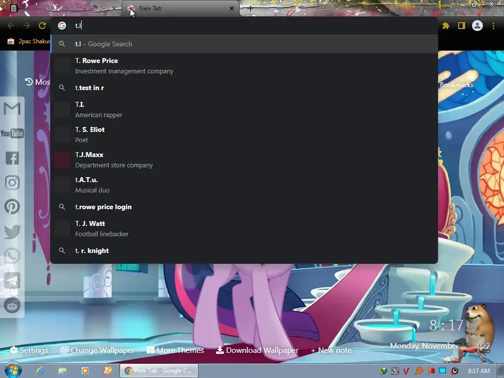504x378 pixels.
Task: Select the T. J. Watt suggestion
Action: point(244,228)
